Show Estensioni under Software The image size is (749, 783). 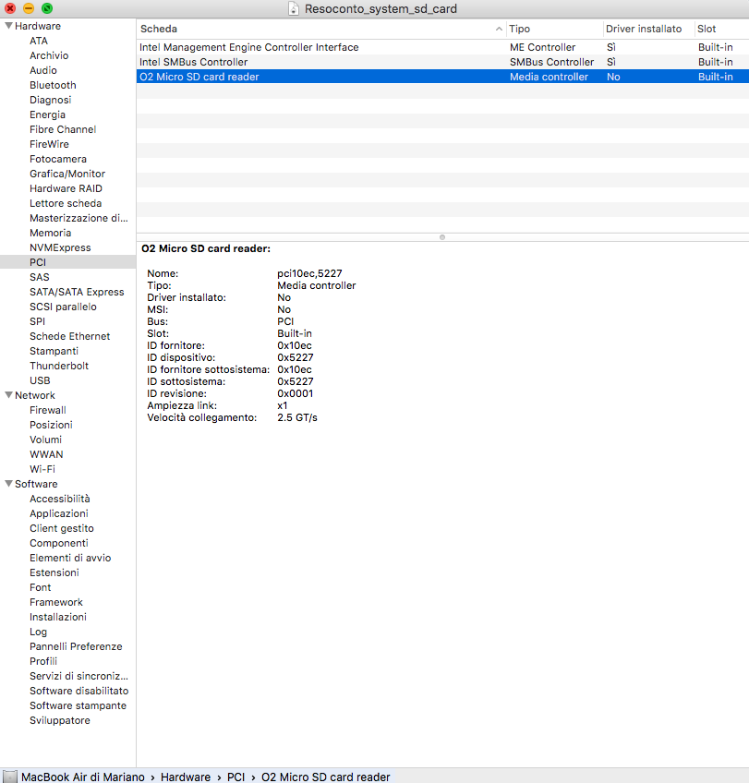[x=54, y=572]
